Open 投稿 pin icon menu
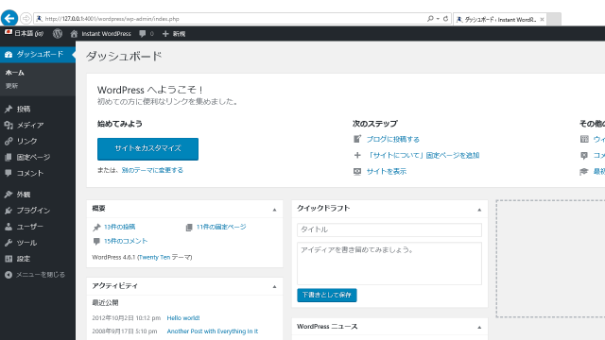Viewport: 605px width, 340px height. click(9, 110)
